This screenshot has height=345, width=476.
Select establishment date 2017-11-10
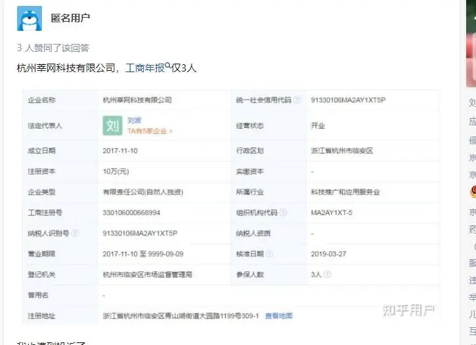tap(120, 151)
